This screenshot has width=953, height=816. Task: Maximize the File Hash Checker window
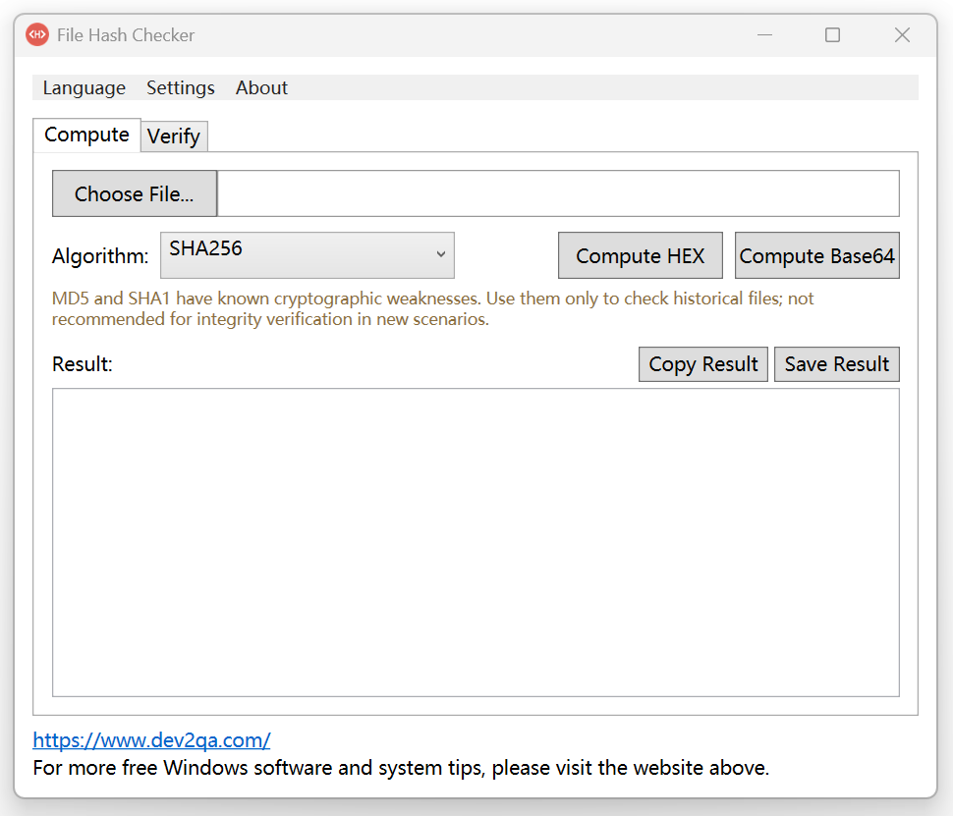tap(833, 35)
